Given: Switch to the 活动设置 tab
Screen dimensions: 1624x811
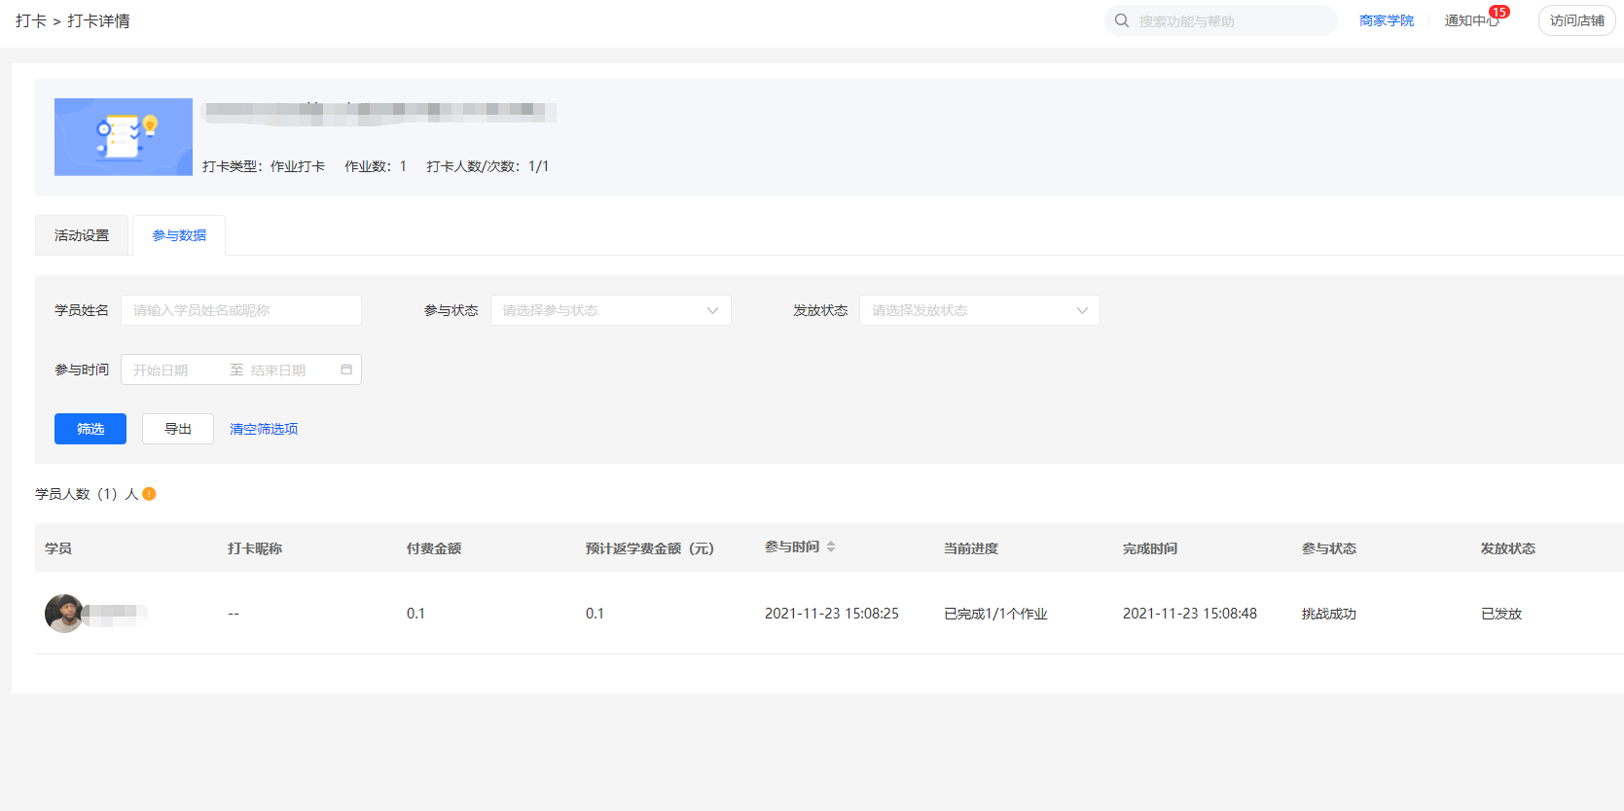Looking at the screenshot, I should tap(82, 235).
